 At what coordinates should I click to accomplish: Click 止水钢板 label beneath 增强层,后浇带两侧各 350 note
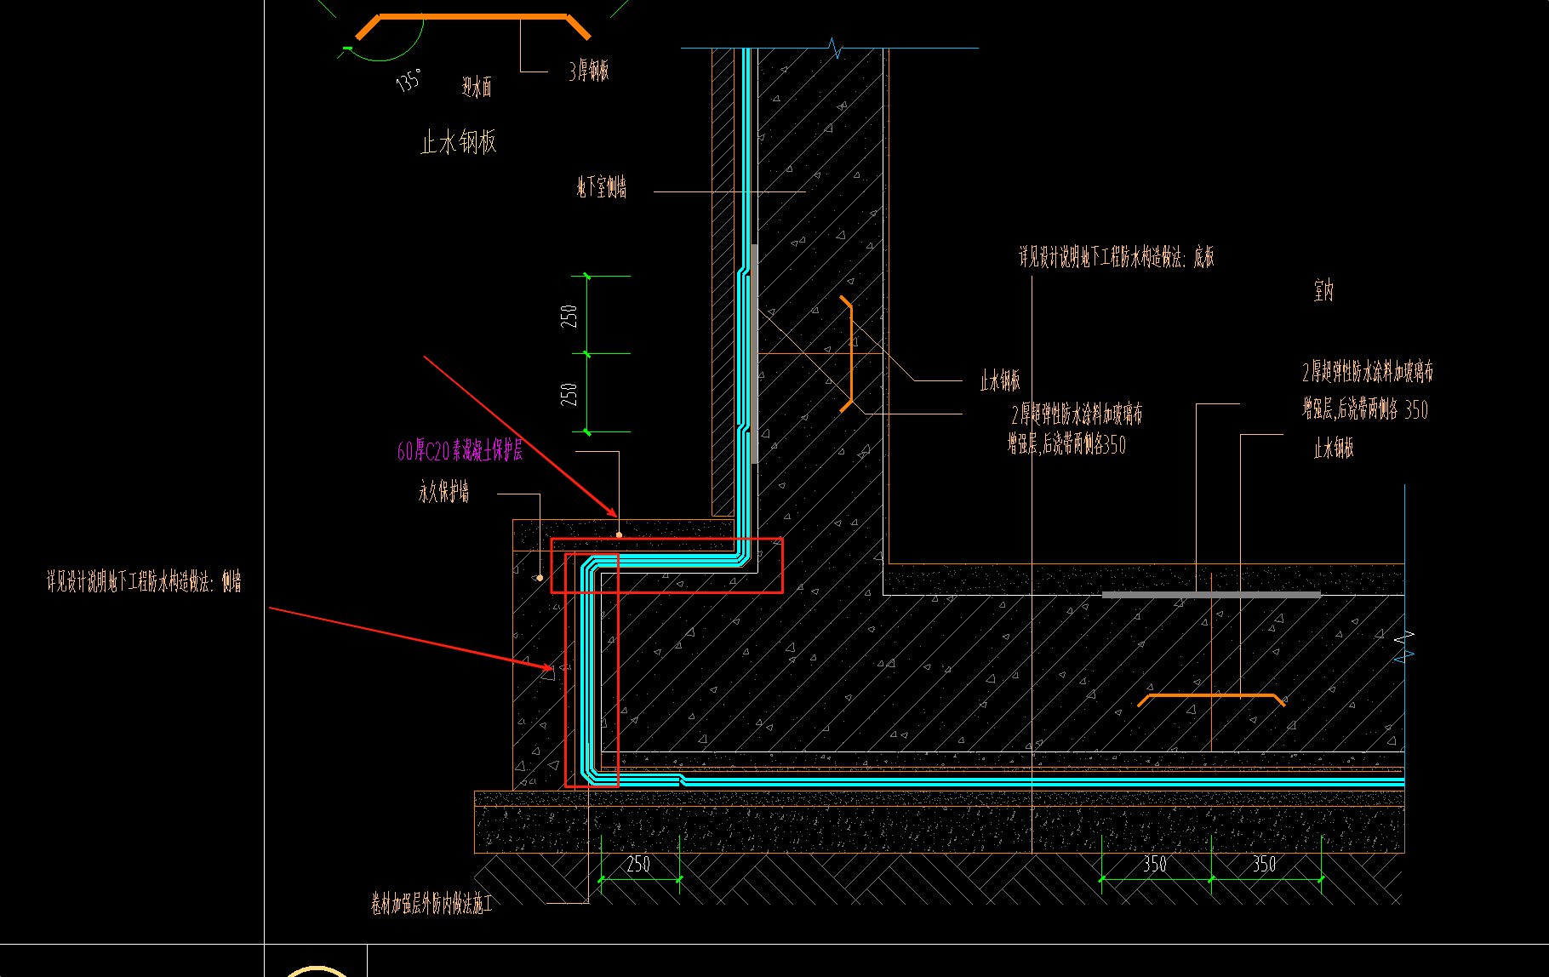pyautogui.click(x=1334, y=449)
